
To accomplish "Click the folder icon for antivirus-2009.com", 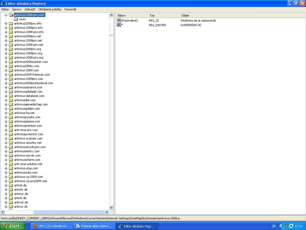I will click(x=11, y=70).
